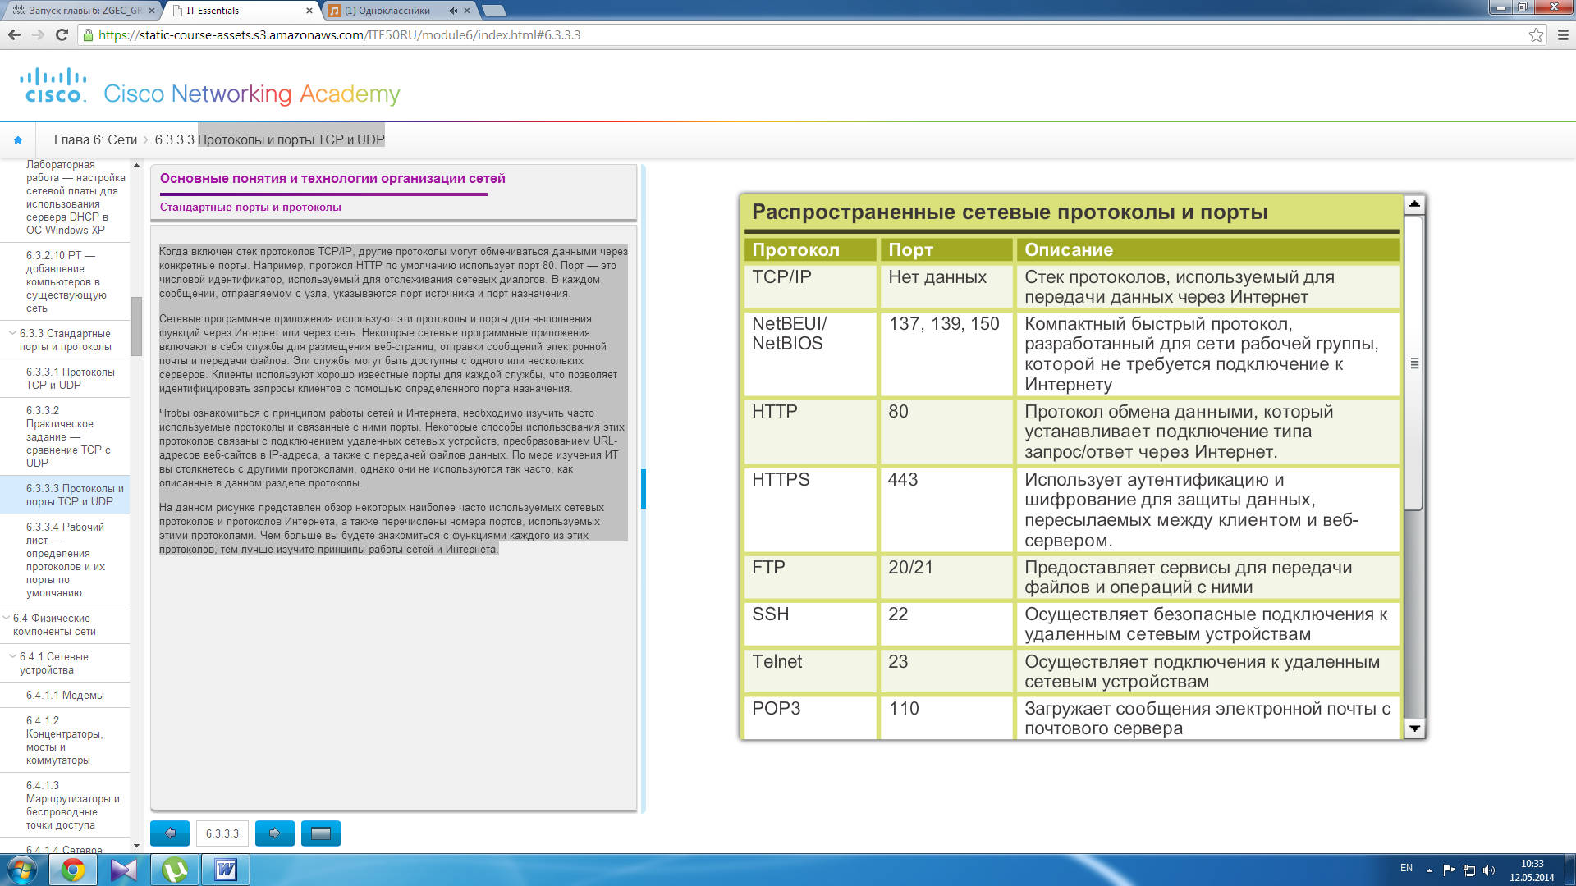The width and height of the screenshot is (1576, 886).
Task: Show hidden tray icons arrow
Action: 1429,870
